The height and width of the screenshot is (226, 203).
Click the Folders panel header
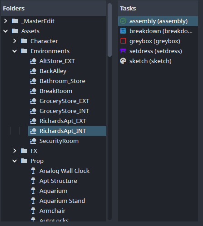click(x=54, y=8)
